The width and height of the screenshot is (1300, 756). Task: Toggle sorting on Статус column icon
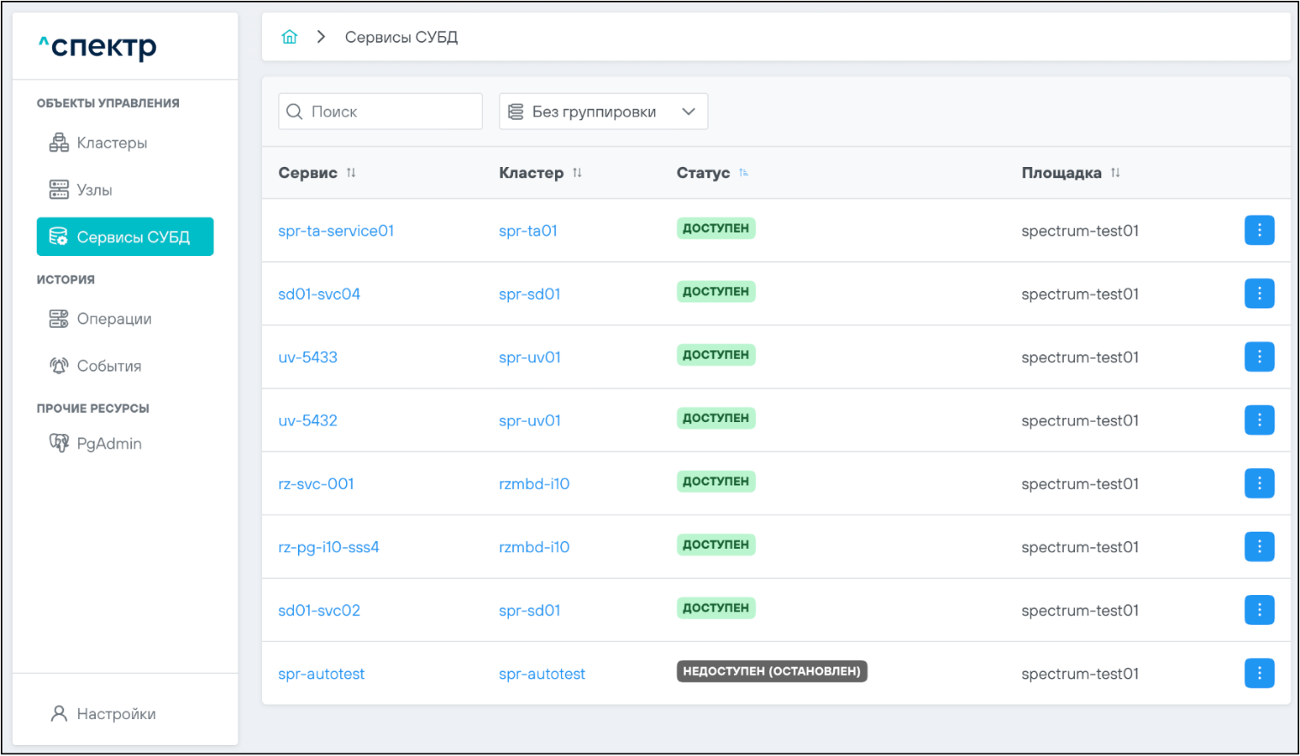coord(743,173)
